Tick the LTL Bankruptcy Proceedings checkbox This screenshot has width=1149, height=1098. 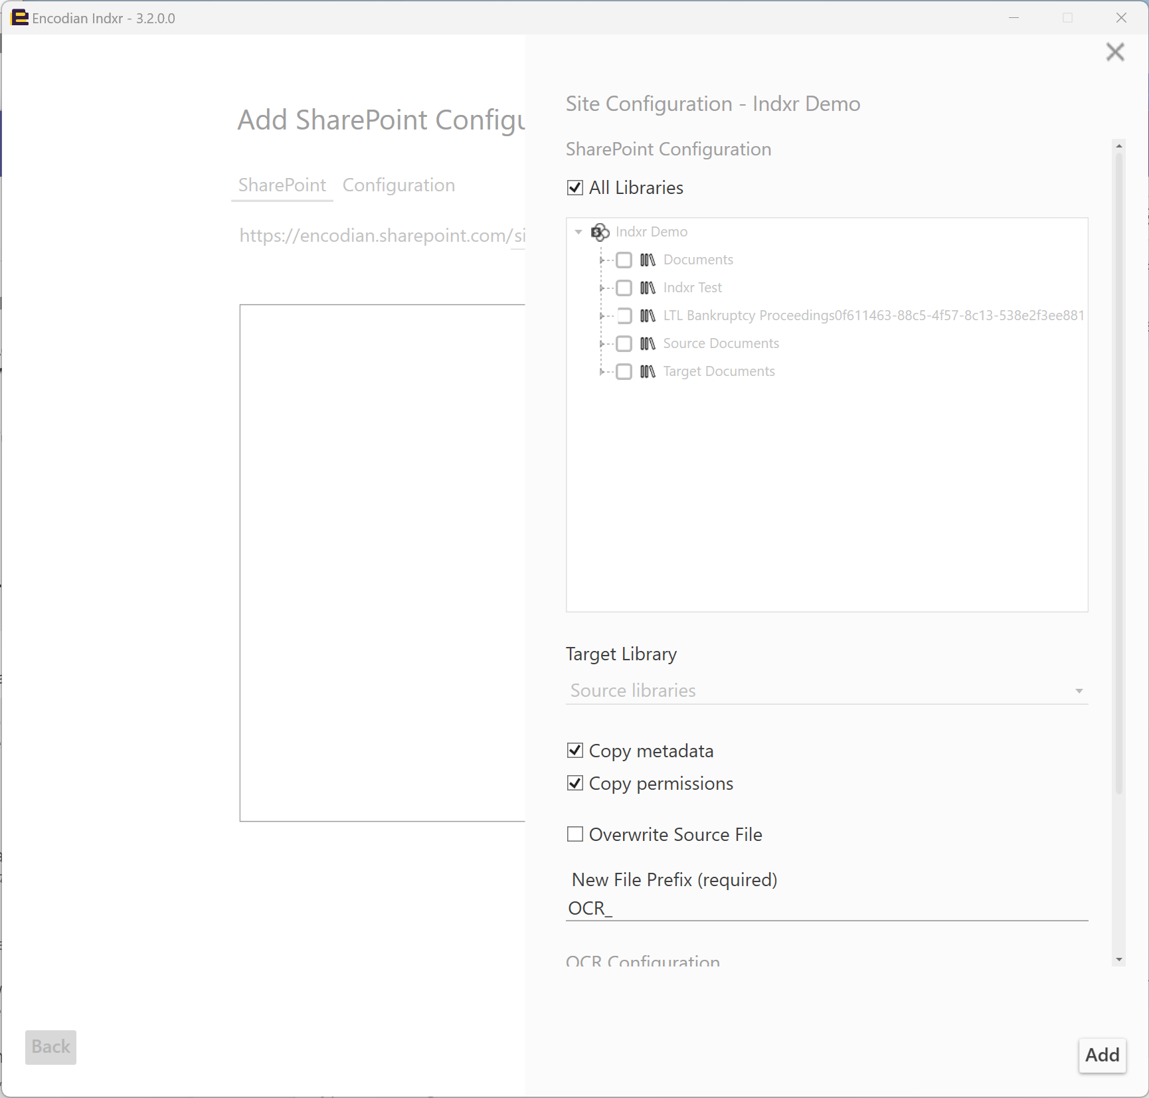click(x=624, y=316)
